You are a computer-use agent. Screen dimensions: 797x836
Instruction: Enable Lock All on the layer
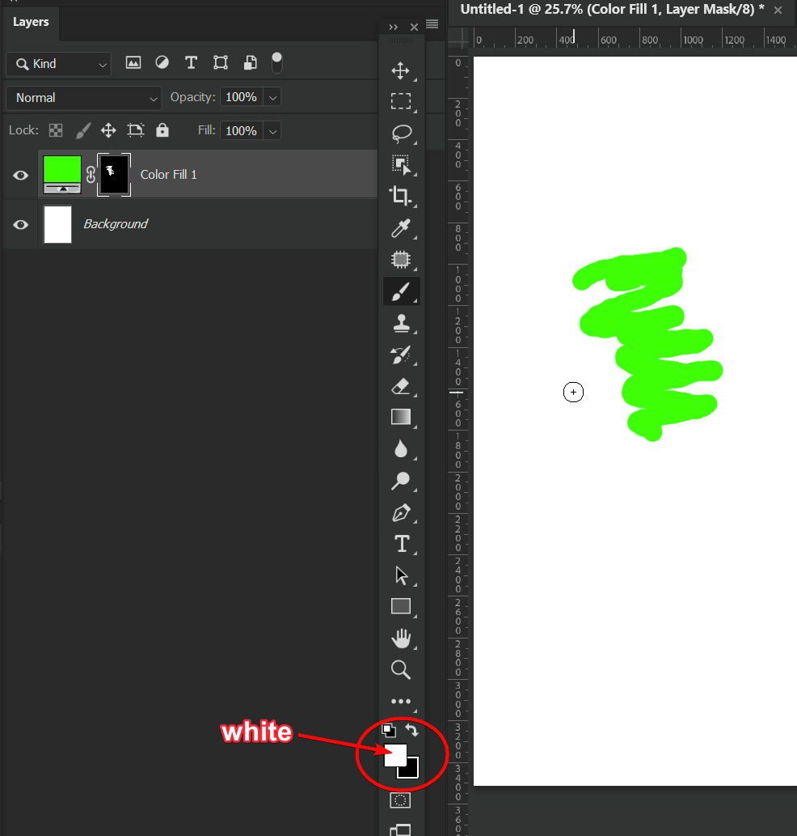[x=162, y=129]
